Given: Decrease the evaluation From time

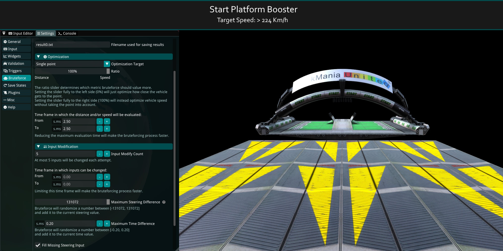Looking at the screenshot, I should click(x=100, y=121).
